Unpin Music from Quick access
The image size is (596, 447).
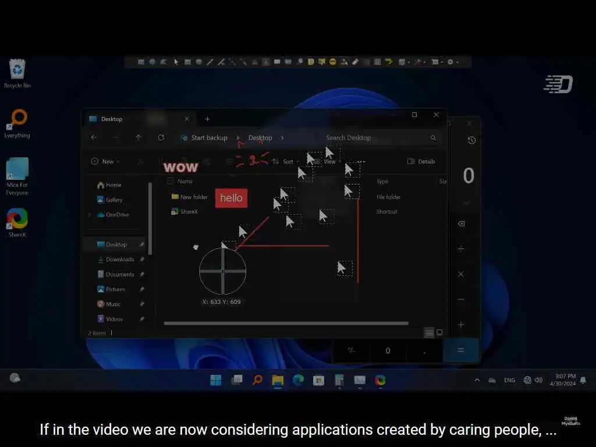(x=142, y=304)
